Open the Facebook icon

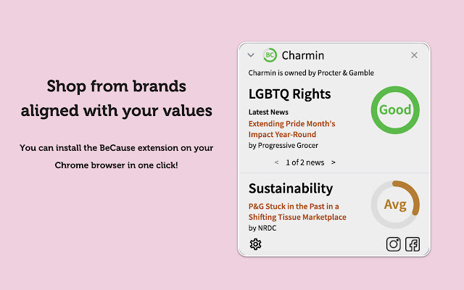click(x=413, y=244)
